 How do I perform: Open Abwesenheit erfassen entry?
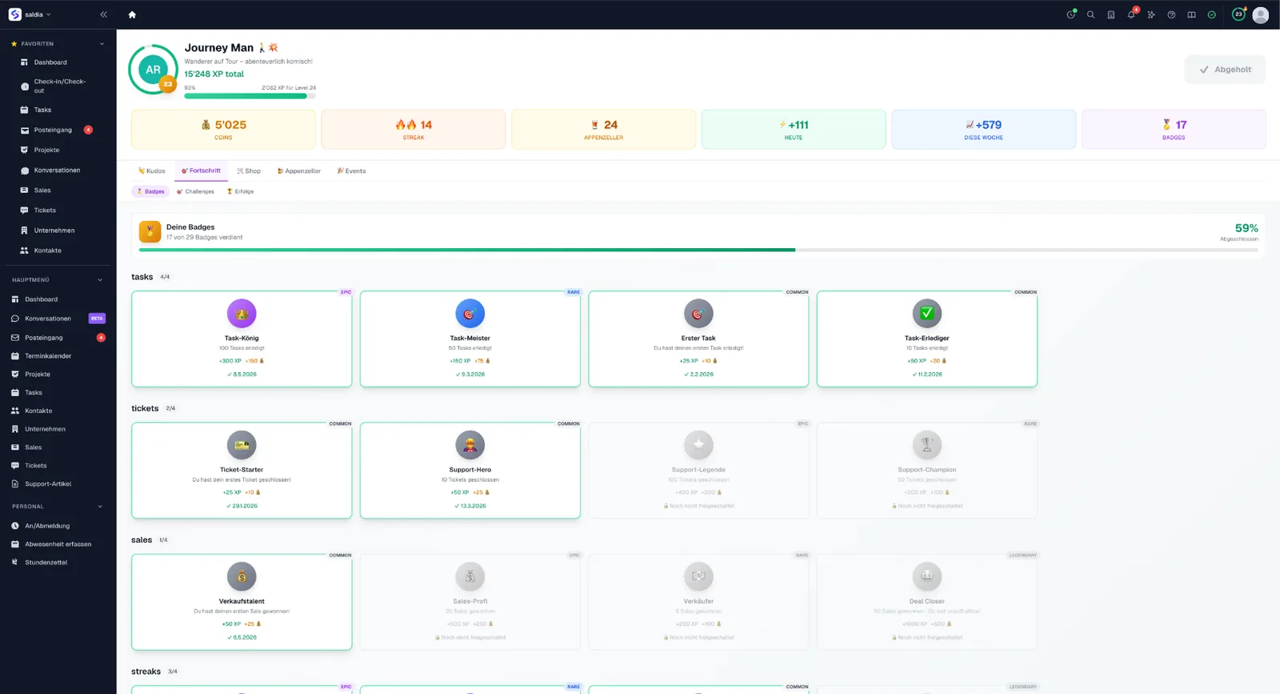tap(58, 544)
